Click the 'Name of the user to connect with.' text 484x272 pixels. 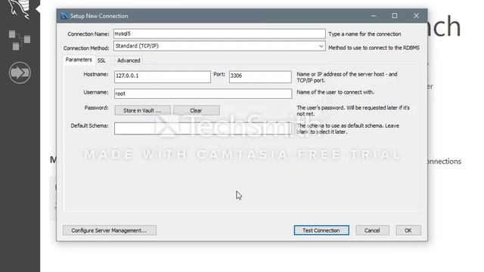point(336,92)
